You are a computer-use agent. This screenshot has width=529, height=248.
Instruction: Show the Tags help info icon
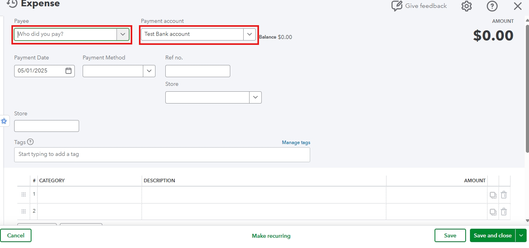pyautogui.click(x=30, y=142)
